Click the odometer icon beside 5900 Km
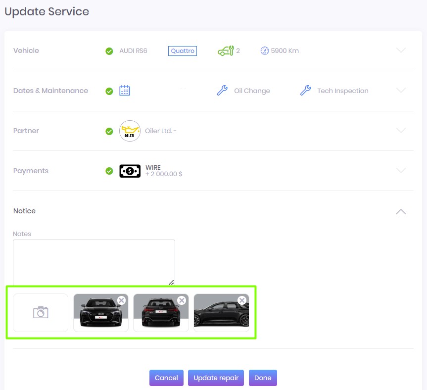The height and width of the screenshot is (390, 427). pyautogui.click(x=265, y=50)
